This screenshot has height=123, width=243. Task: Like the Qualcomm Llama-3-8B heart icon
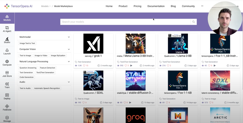[x=168, y=66]
